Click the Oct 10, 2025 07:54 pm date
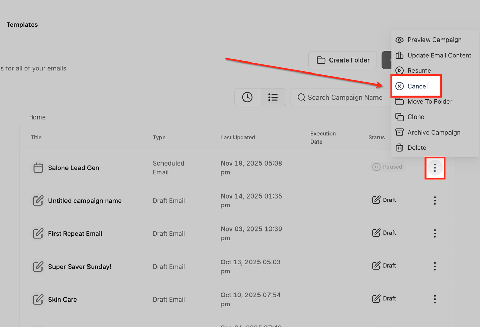Viewport: 480px width, 327px height. pyautogui.click(x=251, y=300)
